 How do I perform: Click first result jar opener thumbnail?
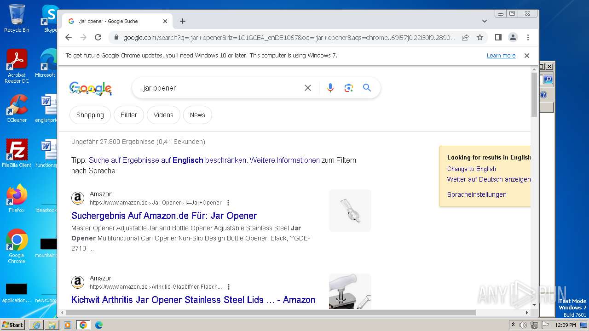click(350, 211)
